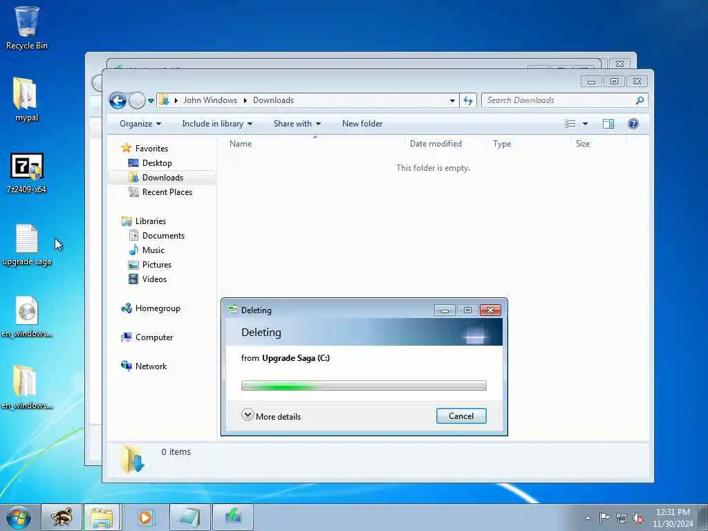
Task: Select the upgrade saga text file
Action: pyautogui.click(x=27, y=245)
